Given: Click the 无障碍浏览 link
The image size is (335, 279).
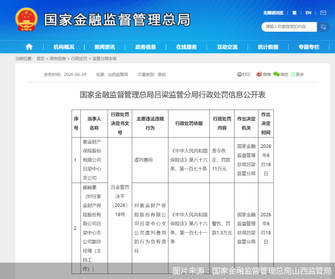Looking at the screenshot, I should (x=273, y=13).
